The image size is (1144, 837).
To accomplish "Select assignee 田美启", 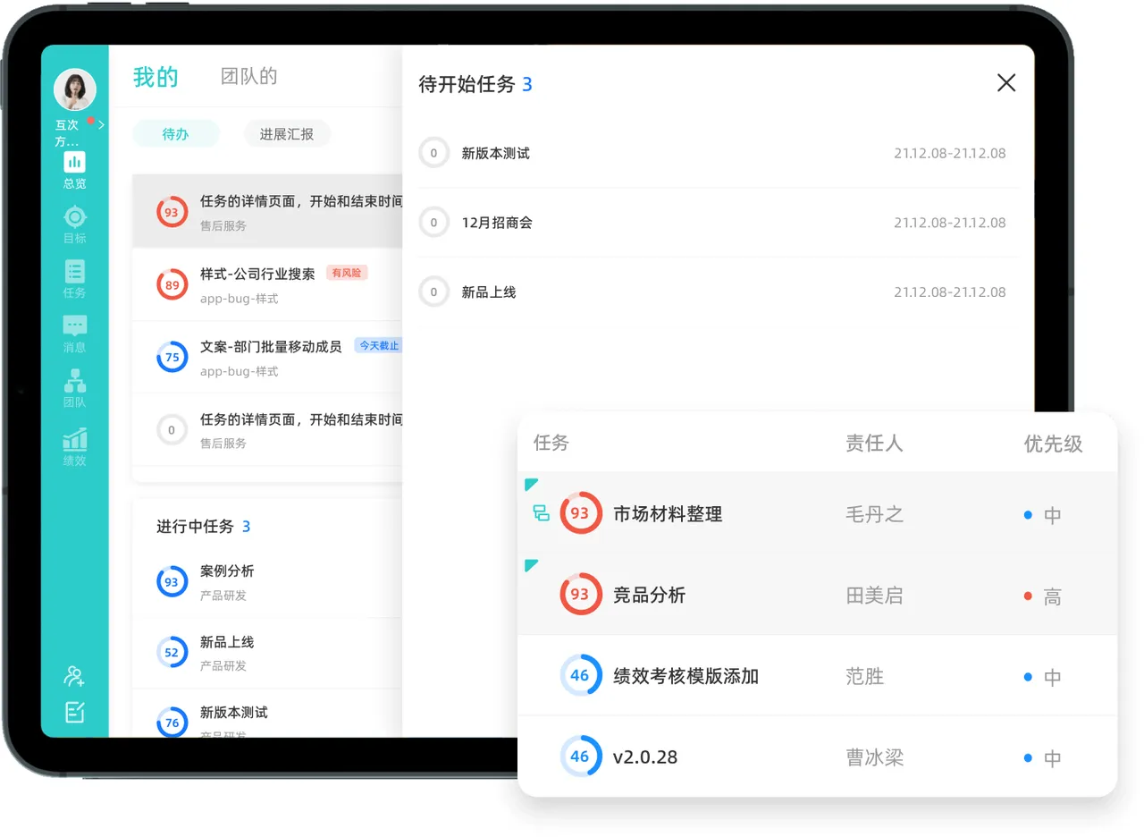I will [874, 596].
